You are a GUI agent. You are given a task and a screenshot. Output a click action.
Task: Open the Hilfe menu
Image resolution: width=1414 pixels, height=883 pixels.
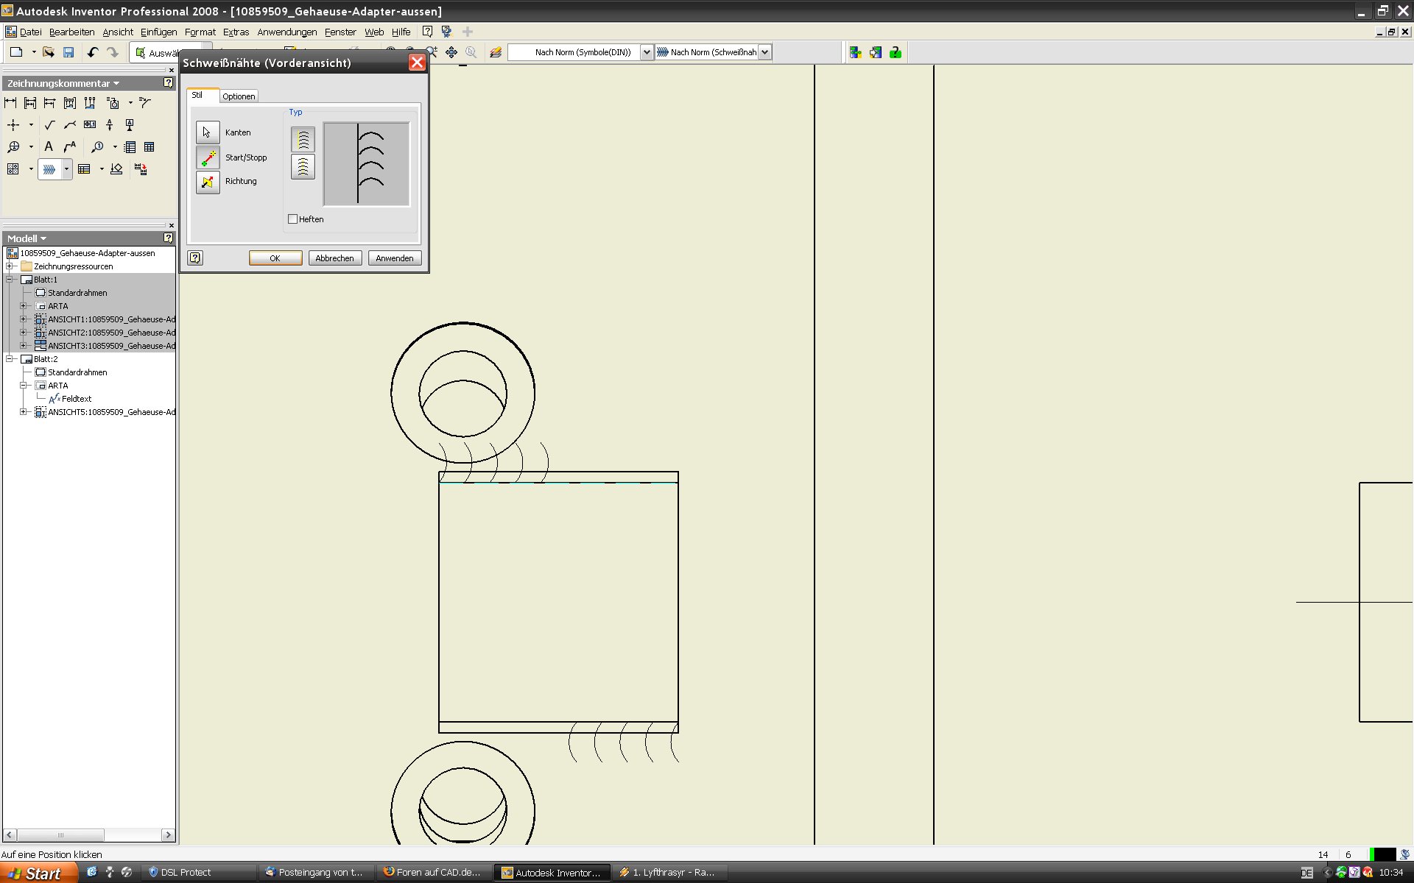tap(401, 32)
